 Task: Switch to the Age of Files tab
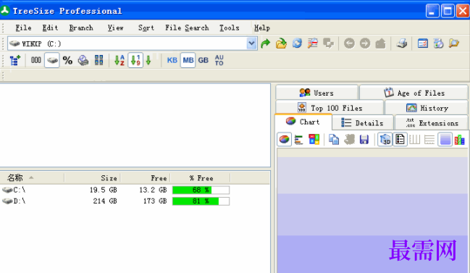click(x=414, y=93)
